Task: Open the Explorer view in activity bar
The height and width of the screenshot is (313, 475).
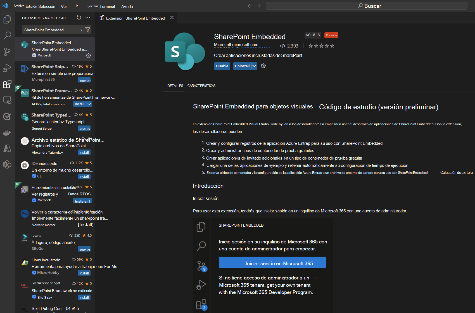Action: [x=7, y=19]
